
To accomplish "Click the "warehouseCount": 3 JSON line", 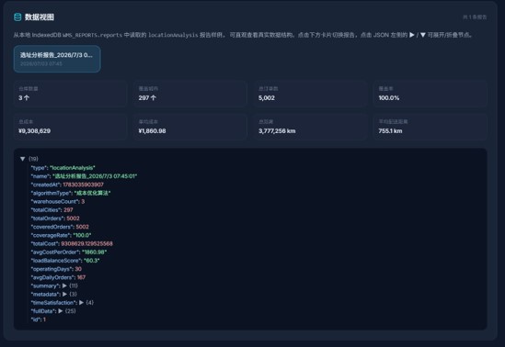I will click(x=58, y=201).
